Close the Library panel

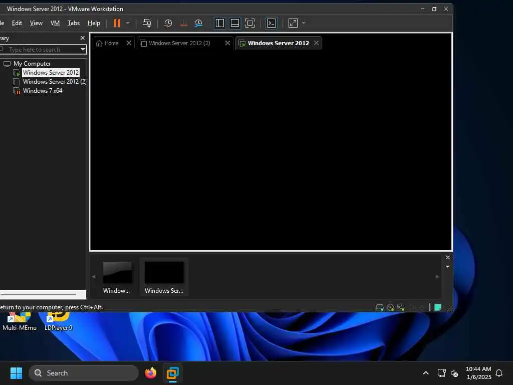coord(83,38)
